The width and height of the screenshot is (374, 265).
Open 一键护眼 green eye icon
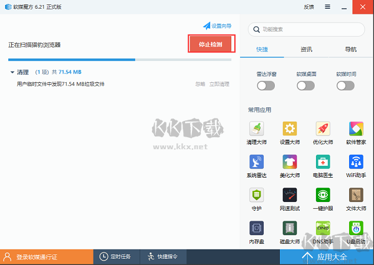pyautogui.click(x=323, y=195)
